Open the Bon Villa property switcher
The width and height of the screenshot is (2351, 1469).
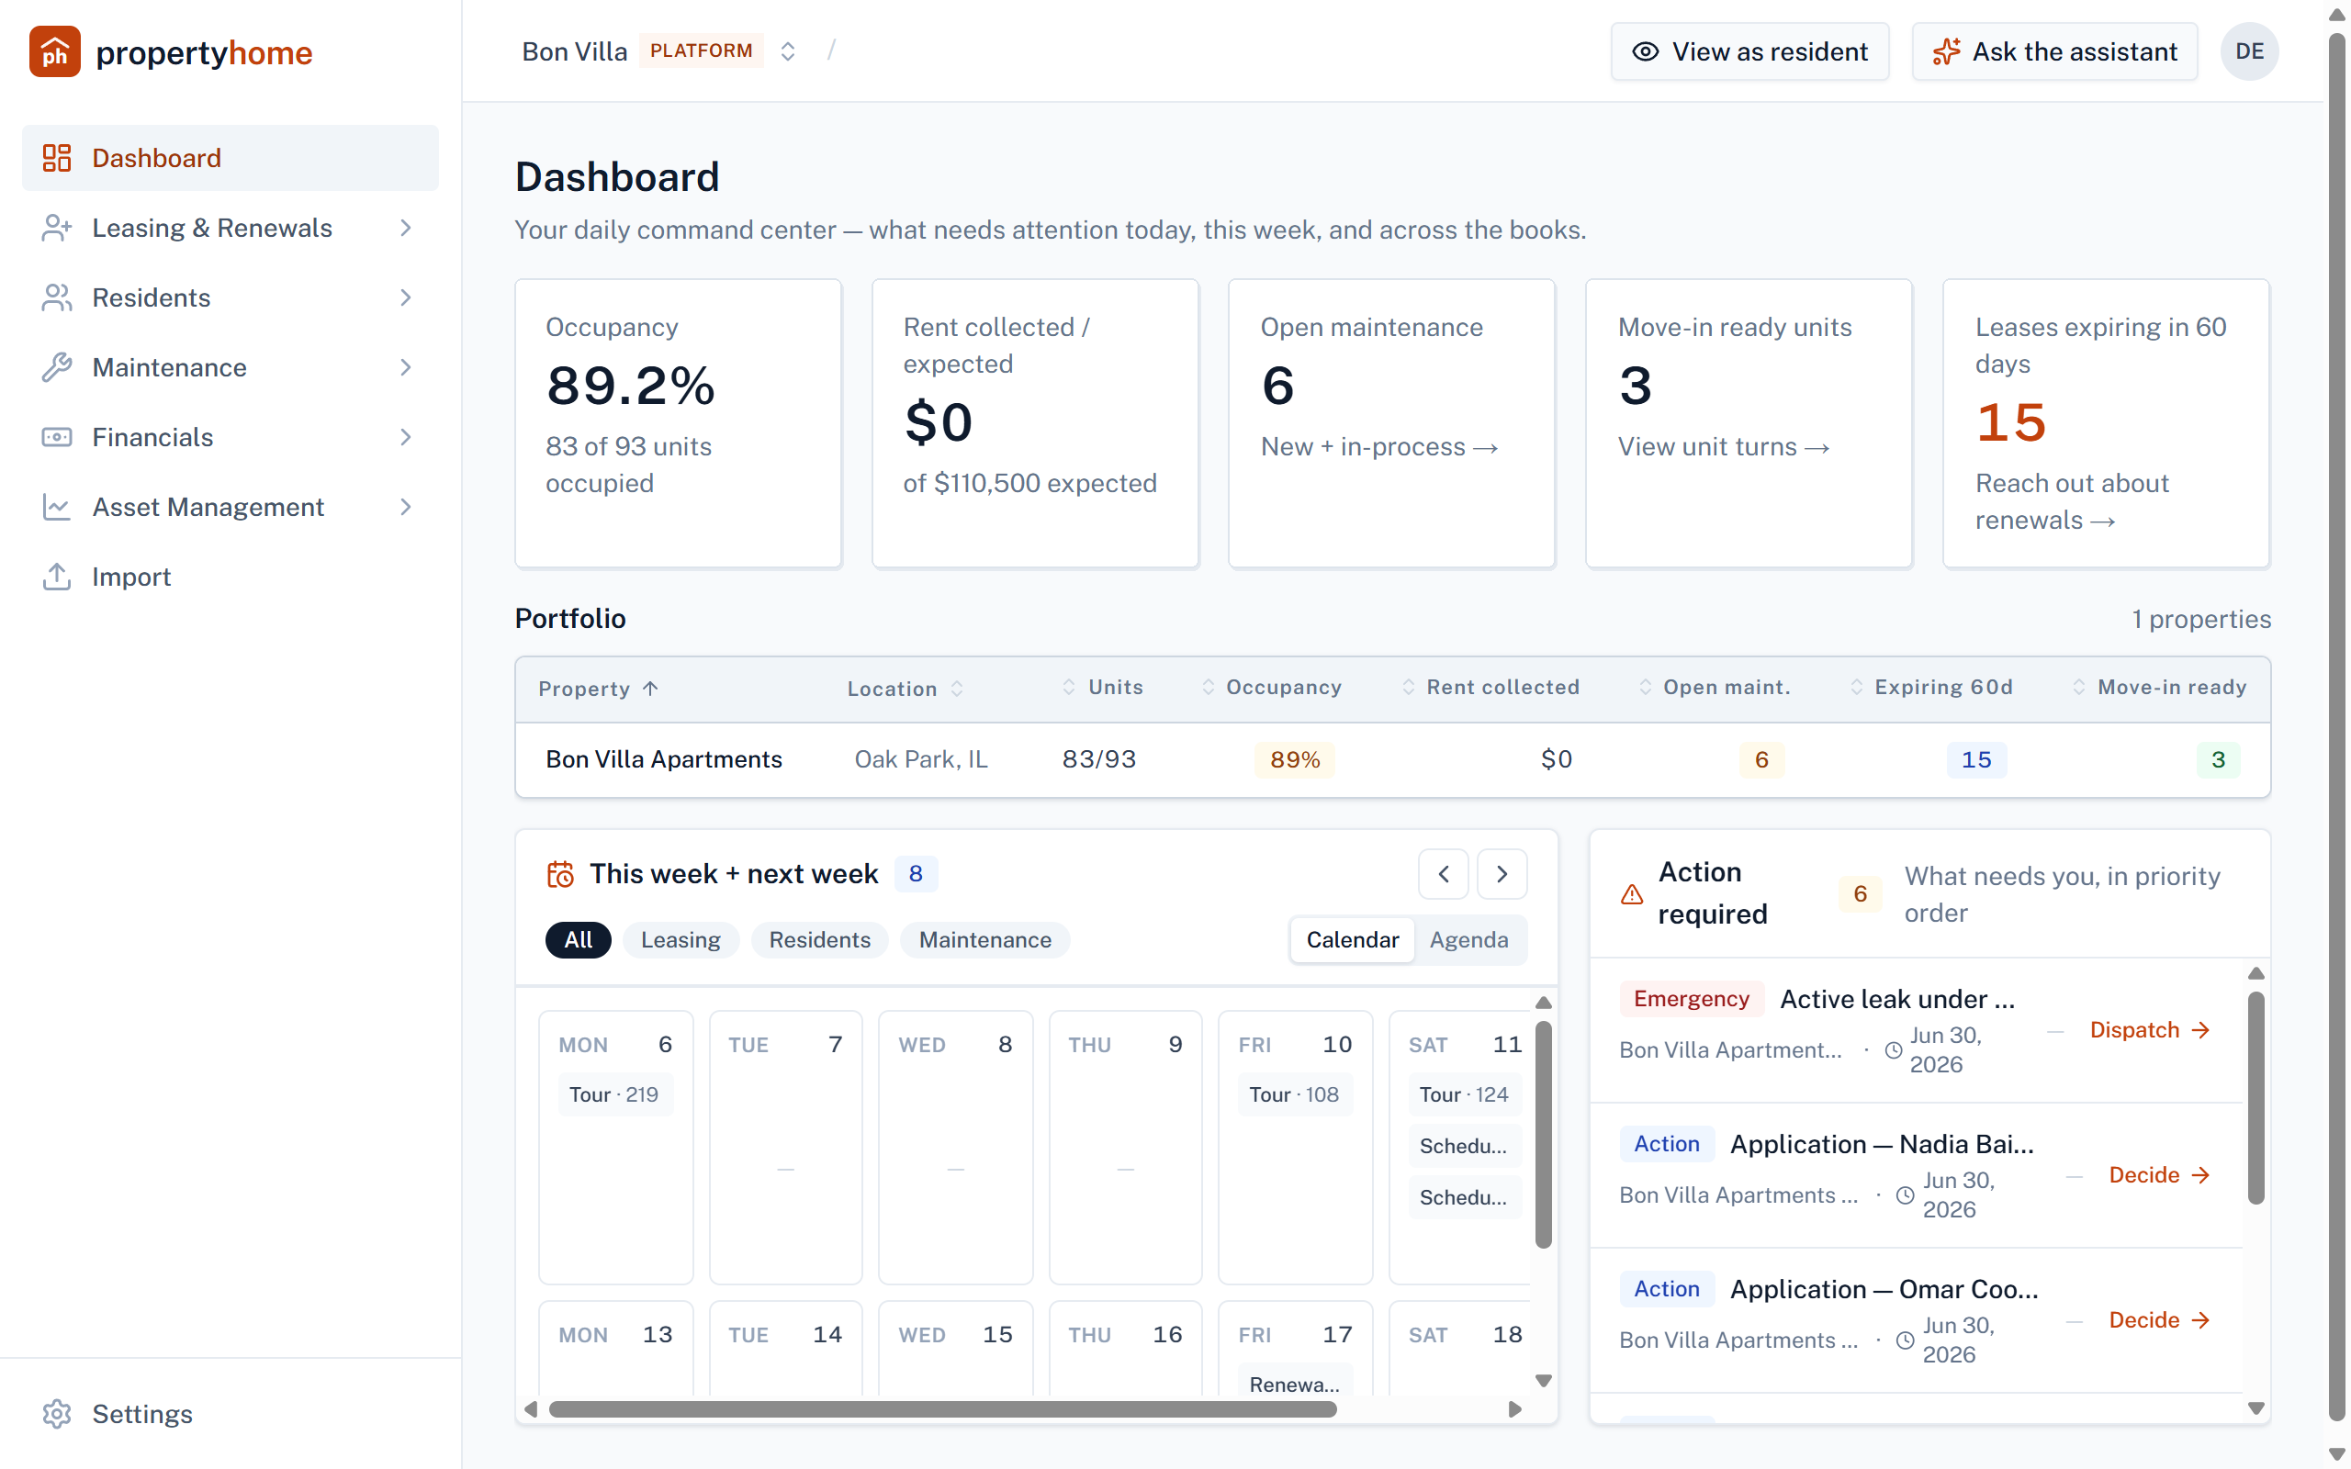[x=659, y=51]
